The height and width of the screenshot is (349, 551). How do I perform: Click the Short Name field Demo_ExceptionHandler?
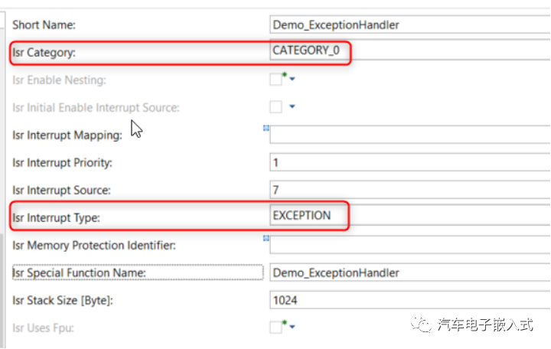tap(410, 24)
